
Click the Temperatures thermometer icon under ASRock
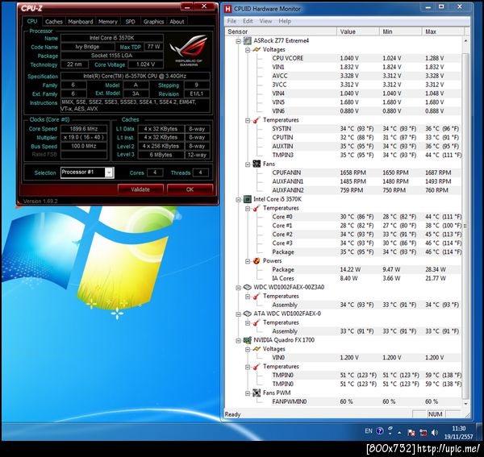[257, 120]
